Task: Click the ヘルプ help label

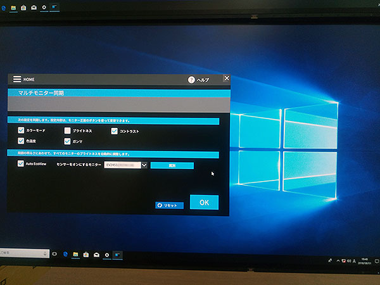Action: [203, 80]
